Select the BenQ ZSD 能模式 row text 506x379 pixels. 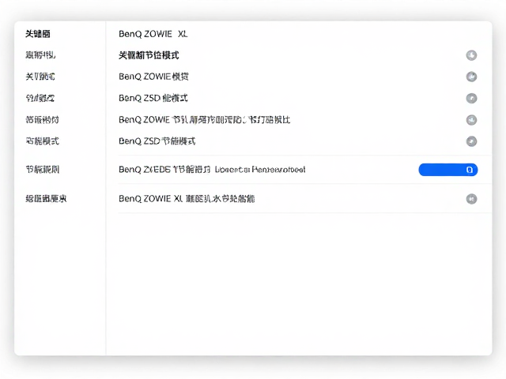[x=153, y=98]
